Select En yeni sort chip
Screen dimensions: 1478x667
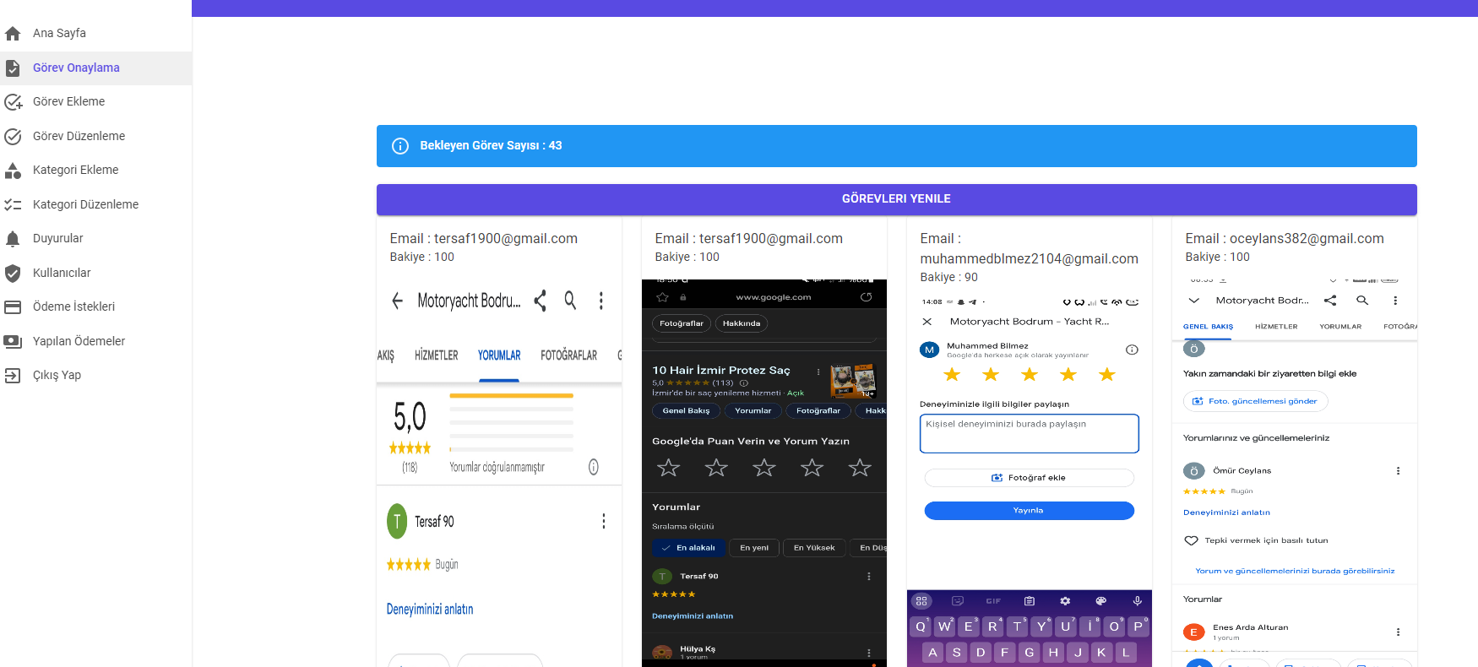pos(754,548)
